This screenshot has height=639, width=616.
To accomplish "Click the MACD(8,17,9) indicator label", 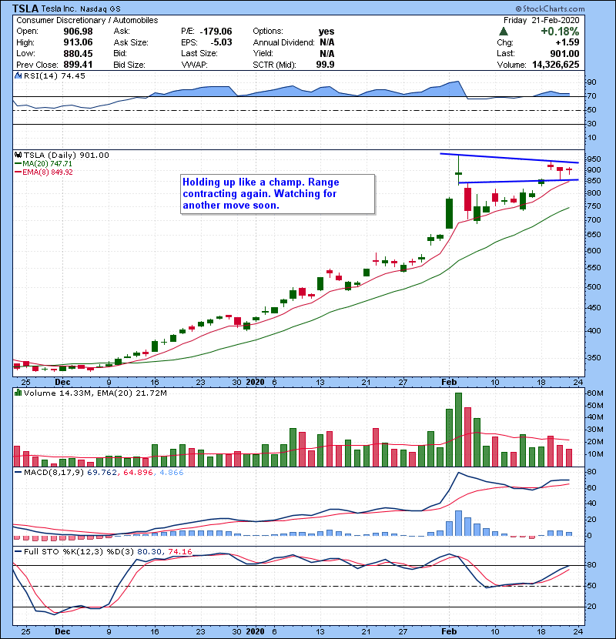I will 54,473.
